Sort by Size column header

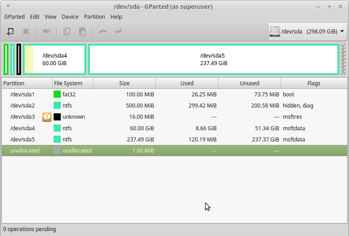124,83
